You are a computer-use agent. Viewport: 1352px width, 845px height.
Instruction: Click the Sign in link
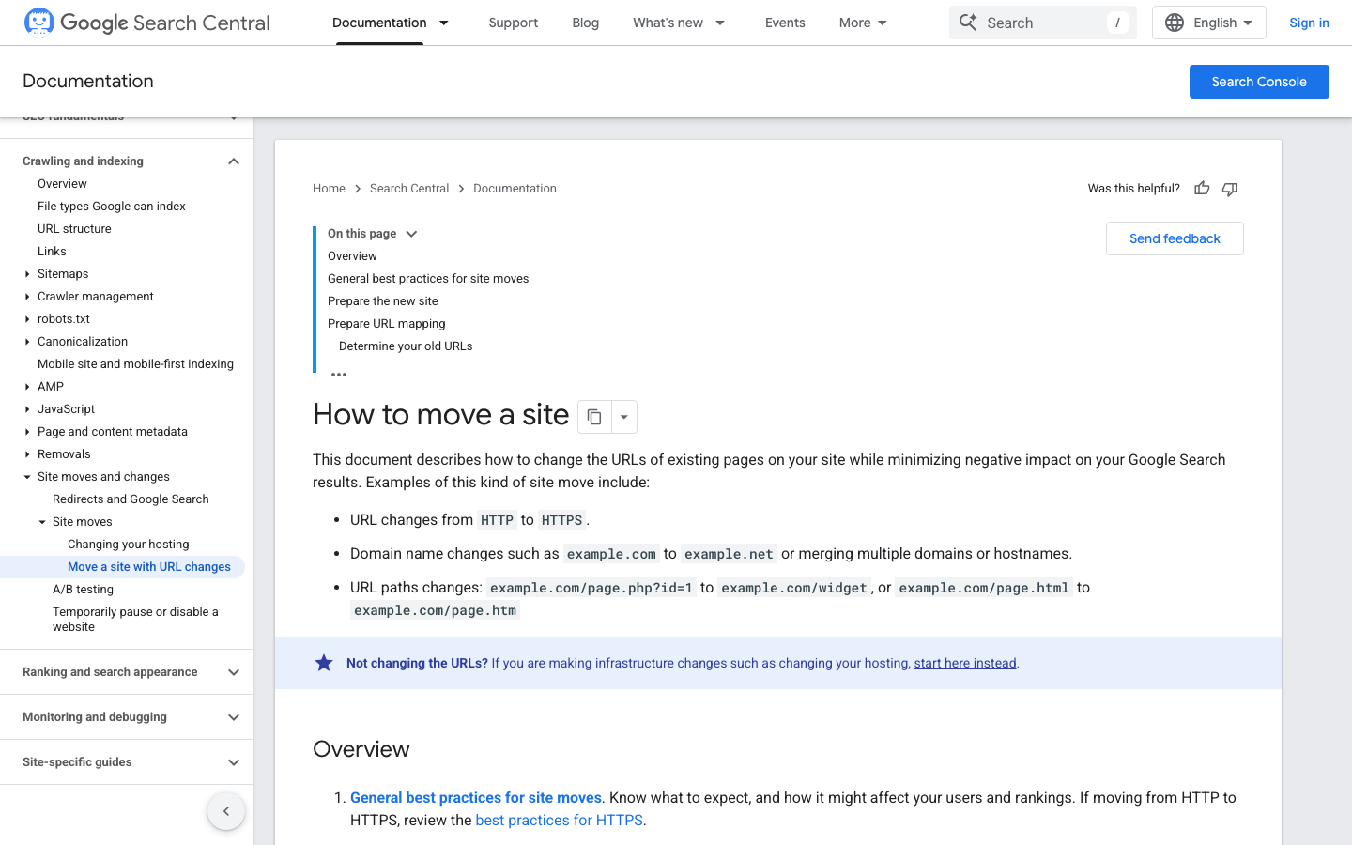point(1309,23)
